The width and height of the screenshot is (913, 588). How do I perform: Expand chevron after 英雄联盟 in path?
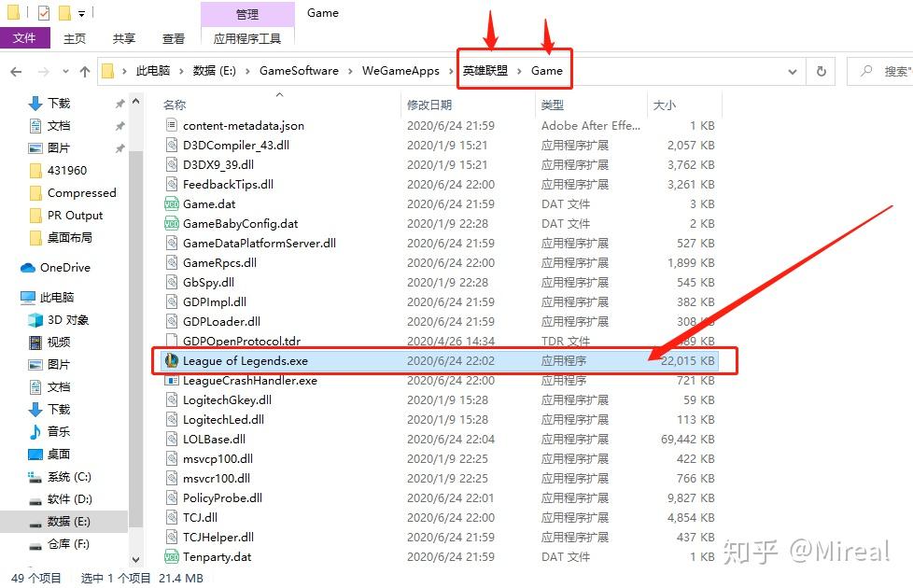point(519,71)
